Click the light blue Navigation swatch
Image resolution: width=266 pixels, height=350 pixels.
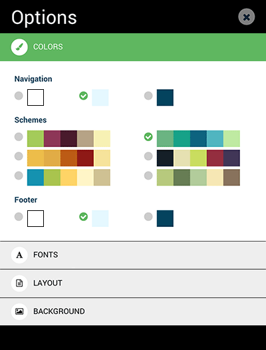pos(100,98)
